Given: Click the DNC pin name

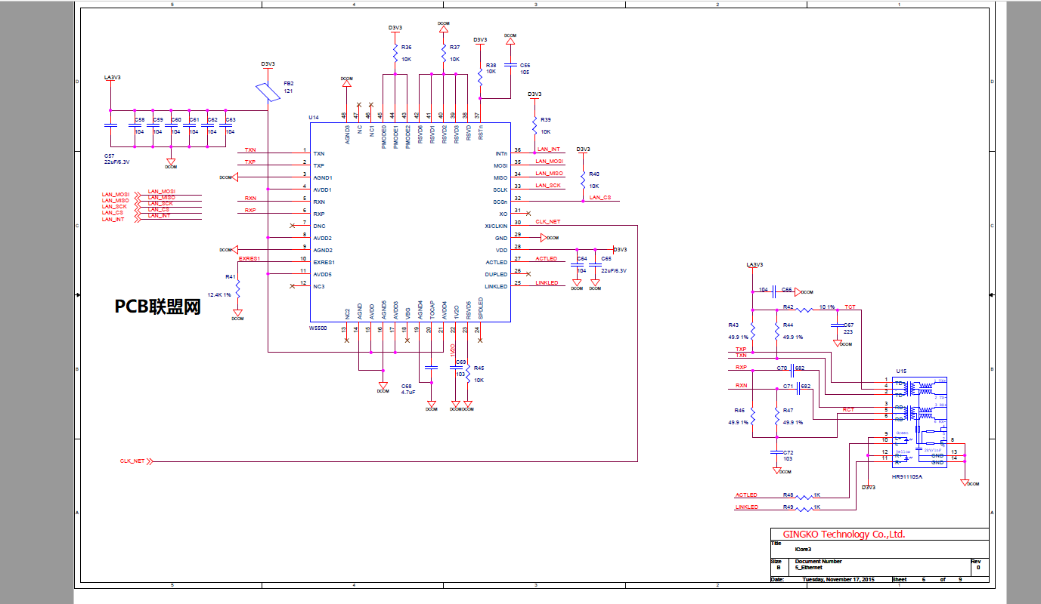Looking at the screenshot, I should 319,226.
